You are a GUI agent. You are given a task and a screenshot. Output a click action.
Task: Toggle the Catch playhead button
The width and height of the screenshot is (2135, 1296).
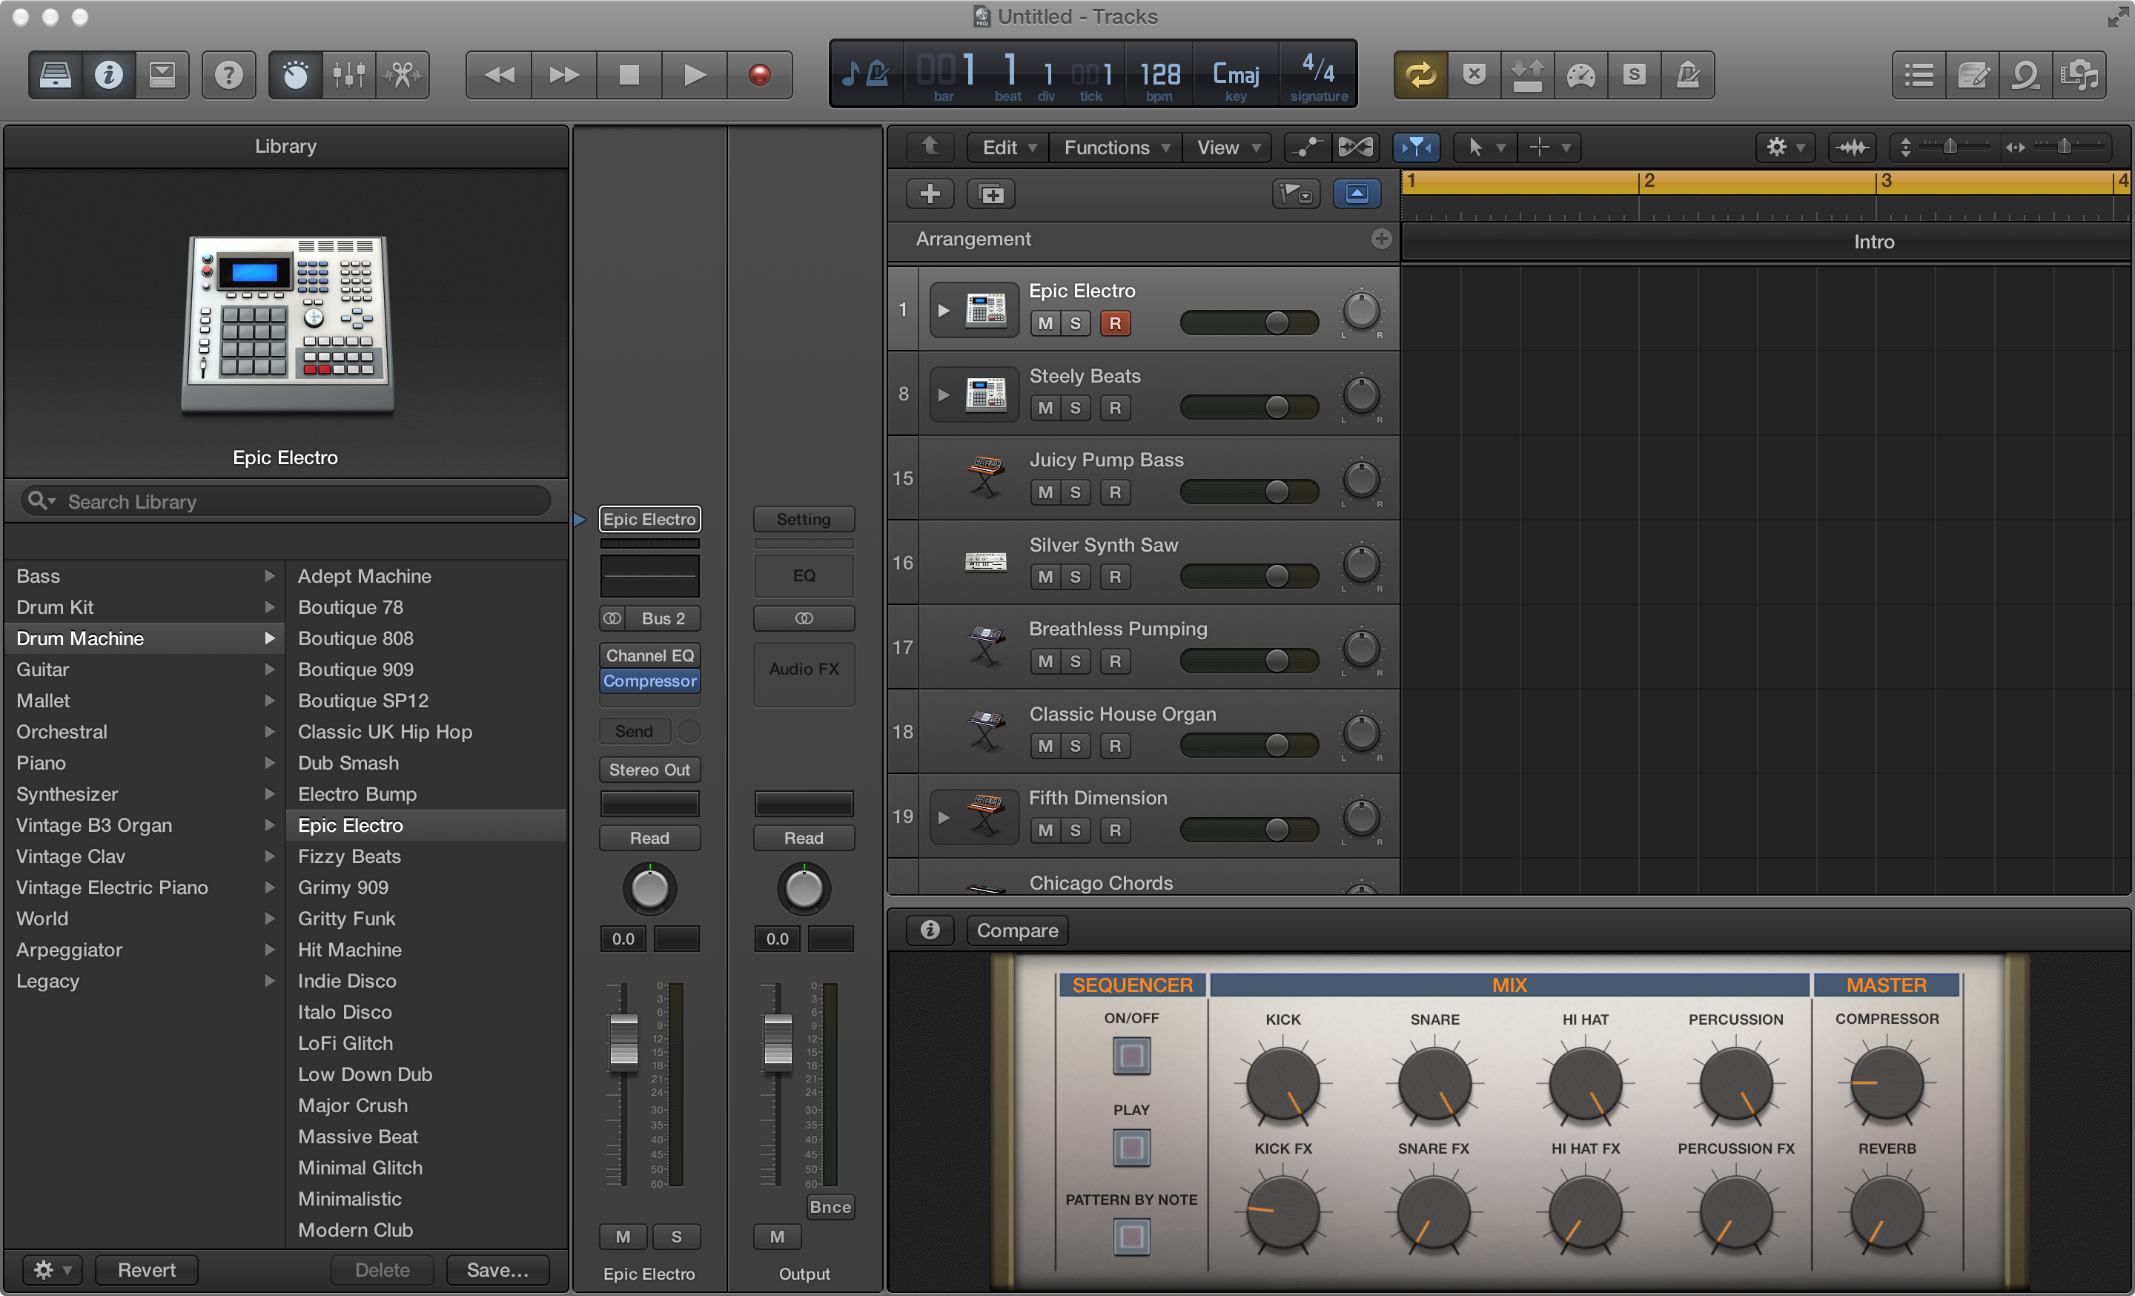click(x=1416, y=148)
